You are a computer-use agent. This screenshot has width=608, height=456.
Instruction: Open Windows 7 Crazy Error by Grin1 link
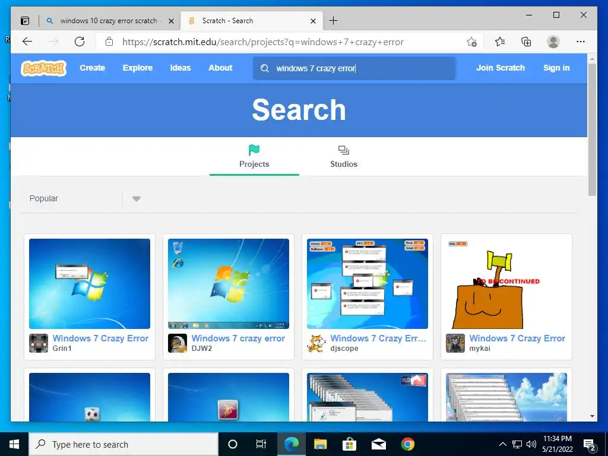(100, 338)
